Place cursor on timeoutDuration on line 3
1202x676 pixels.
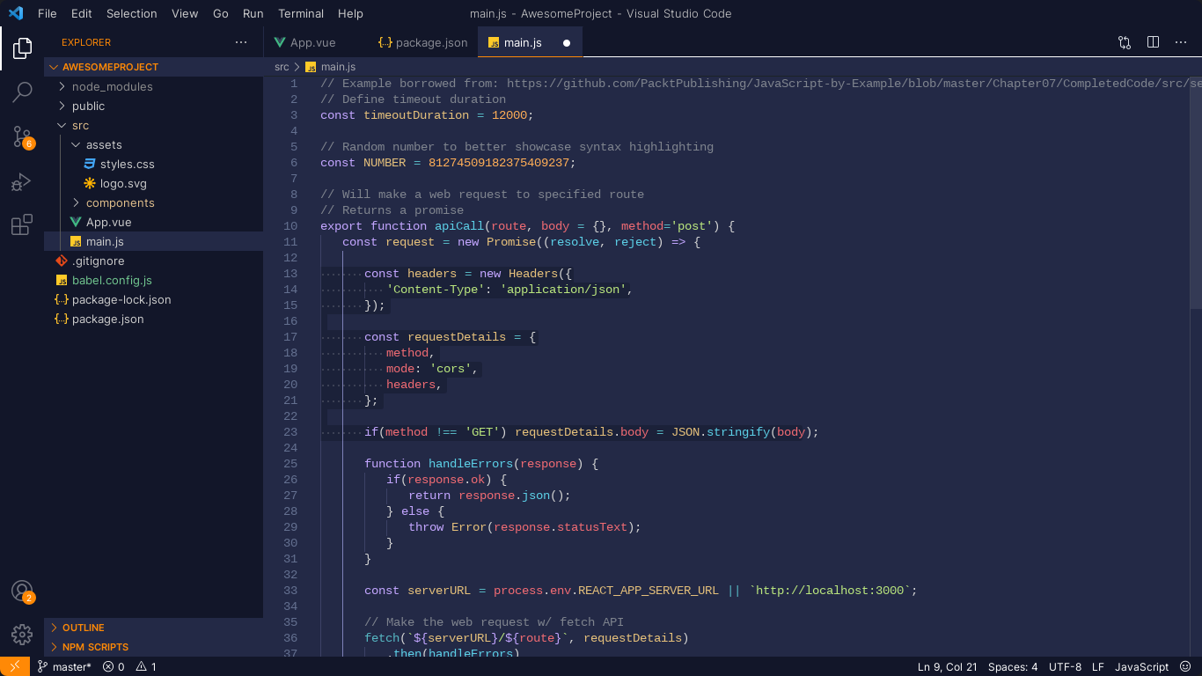click(415, 115)
